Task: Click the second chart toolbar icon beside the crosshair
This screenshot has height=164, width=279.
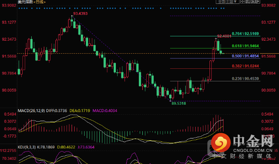Action: tap(247, 2)
